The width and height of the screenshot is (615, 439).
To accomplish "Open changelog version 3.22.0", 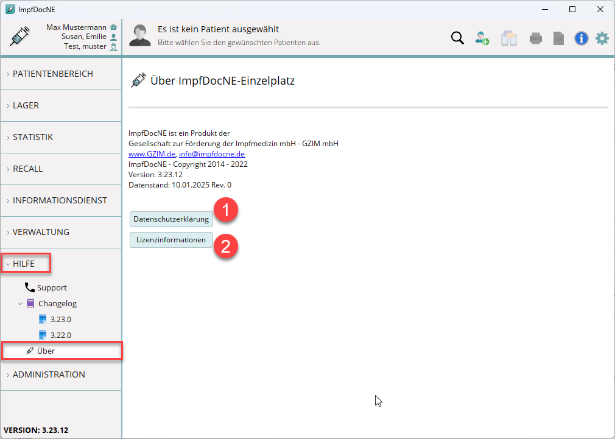I will (x=61, y=335).
